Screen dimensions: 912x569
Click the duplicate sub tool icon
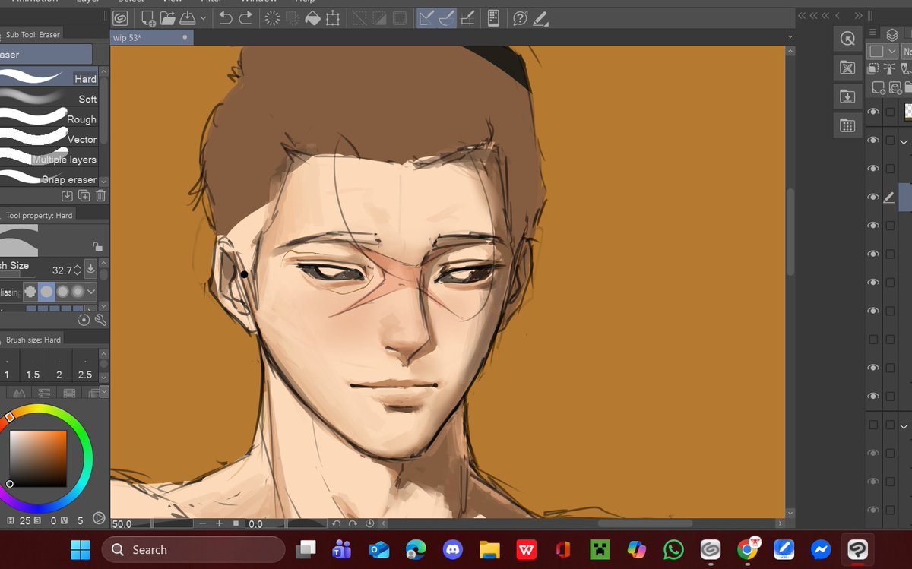point(84,196)
